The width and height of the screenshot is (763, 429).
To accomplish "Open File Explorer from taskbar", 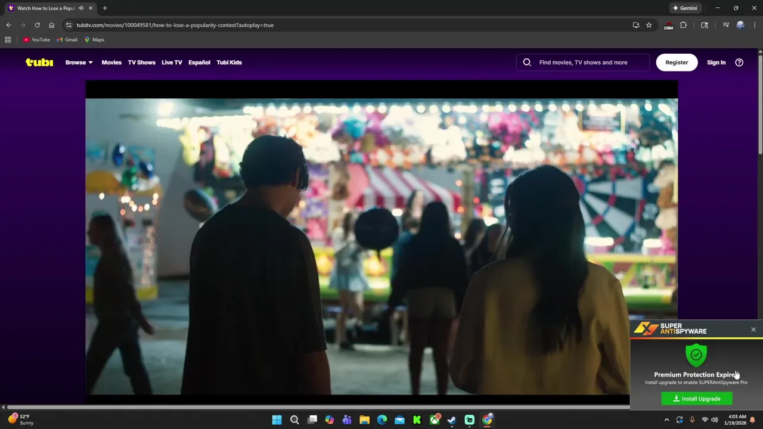I will 364,420.
